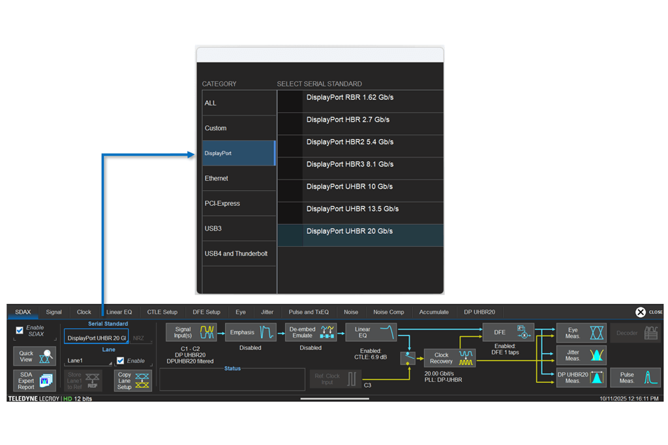
Task: Toggle the Lane Enable checkbox
Action: point(121,360)
